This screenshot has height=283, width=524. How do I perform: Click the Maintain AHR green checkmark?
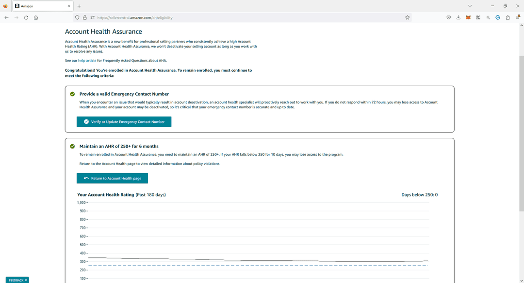pyautogui.click(x=72, y=146)
